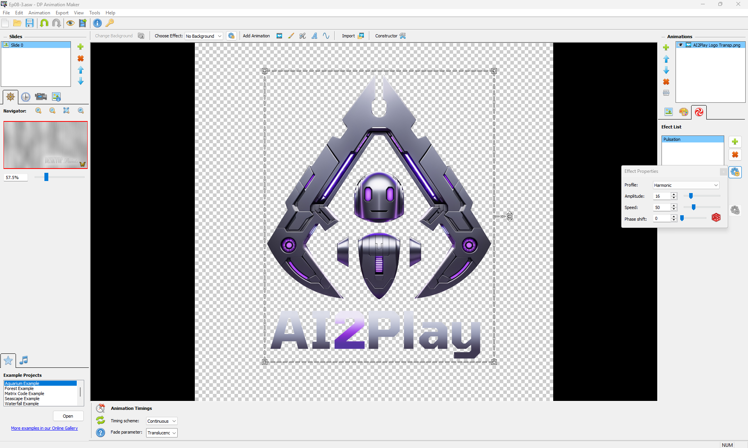
Task: Select Forest Example in projects list
Action: 19,388
